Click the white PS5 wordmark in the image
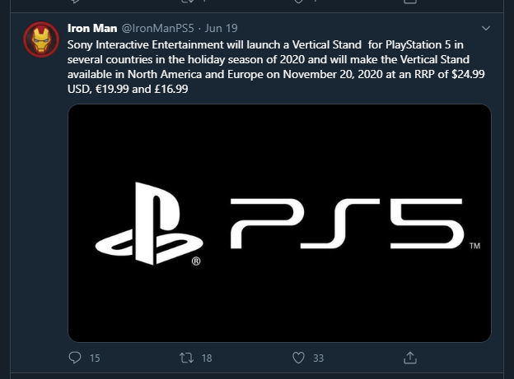 343,223
